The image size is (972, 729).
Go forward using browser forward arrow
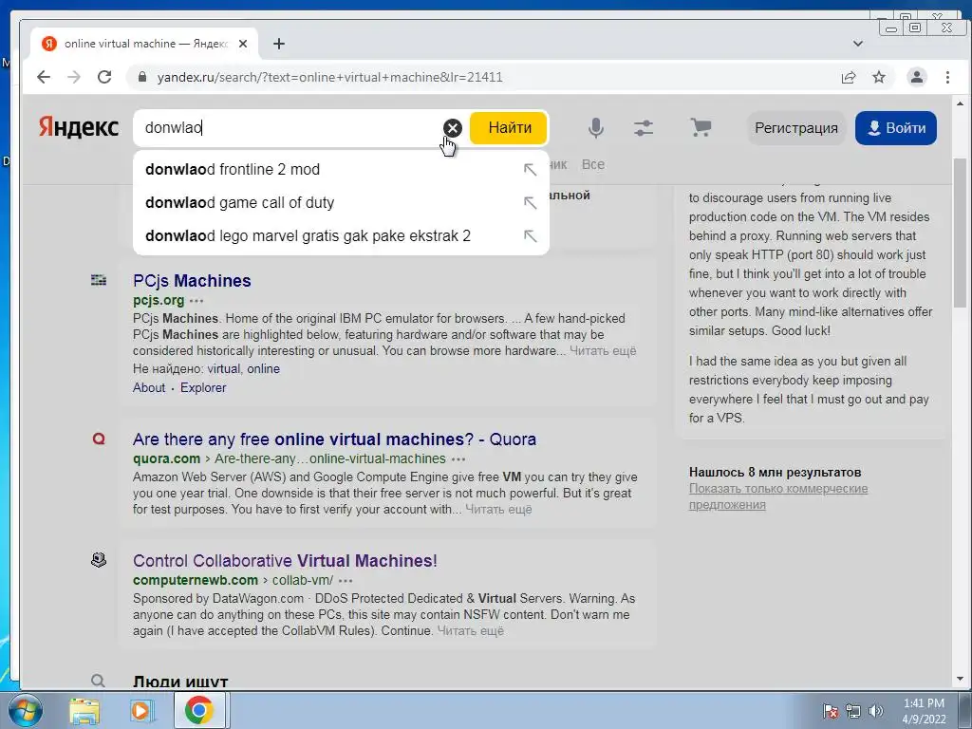[x=74, y=77]
